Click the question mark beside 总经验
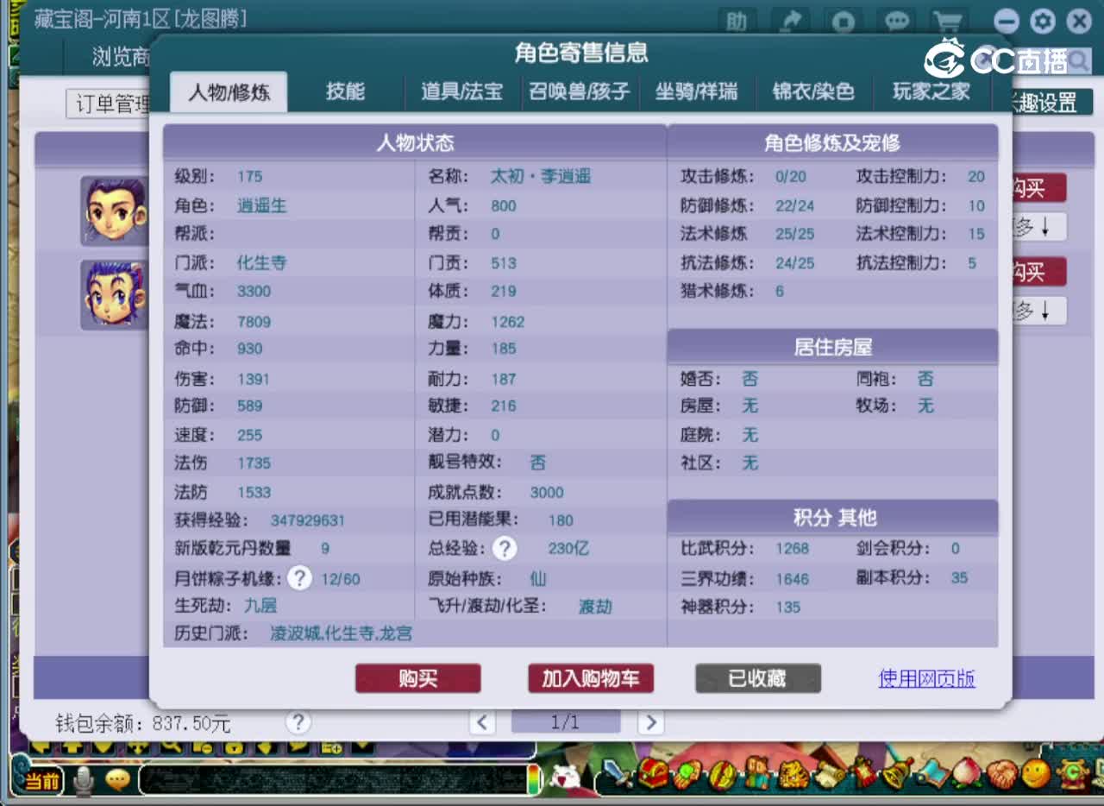The width and height of the screenshot is (1104, 806). (504, 548)
